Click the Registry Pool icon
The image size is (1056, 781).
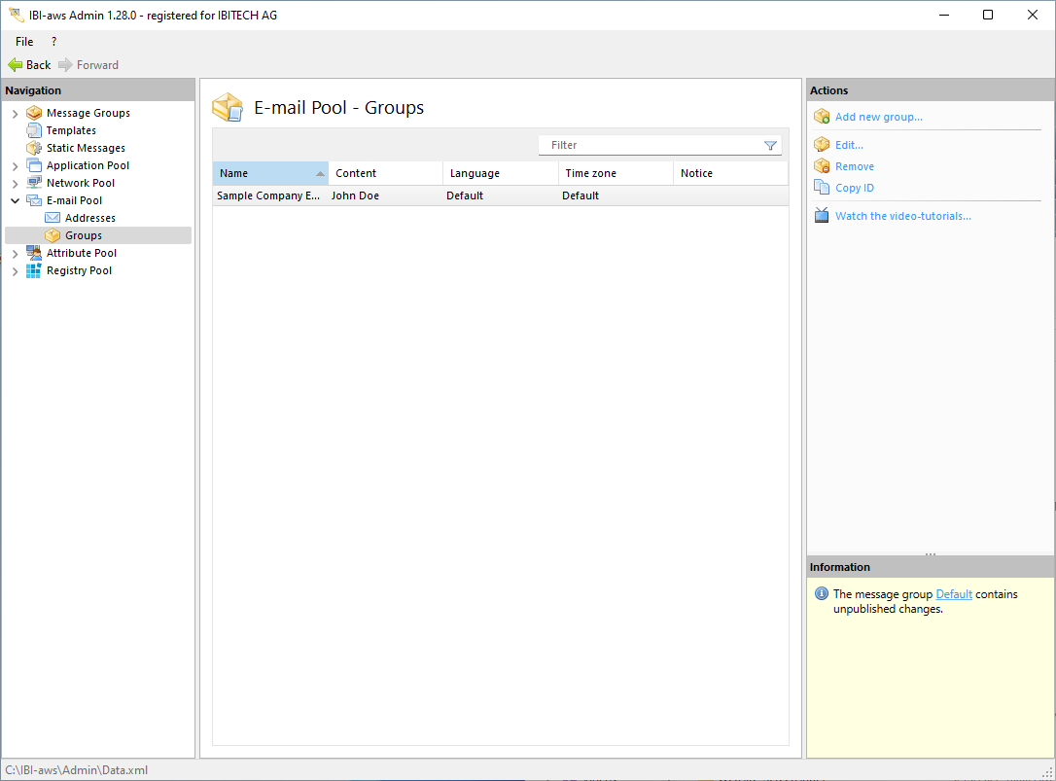click(34, 270)
